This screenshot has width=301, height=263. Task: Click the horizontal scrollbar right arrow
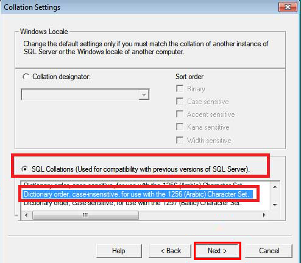[x=264, y=215]
